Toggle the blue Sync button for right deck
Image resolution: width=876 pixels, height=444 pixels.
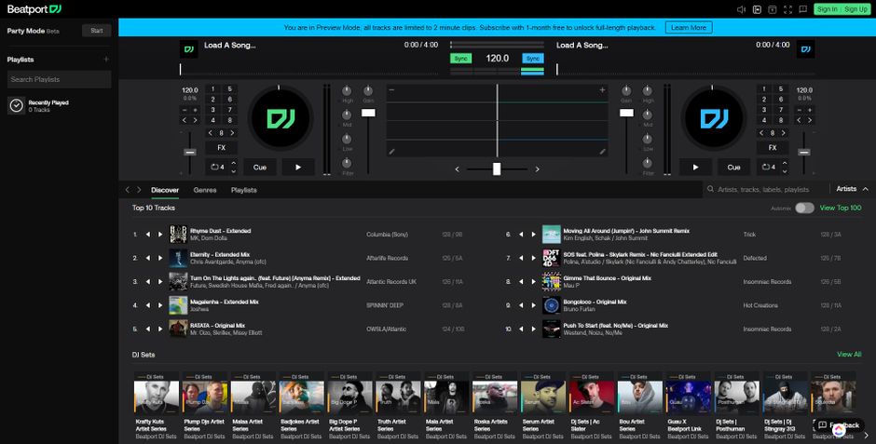click(533, 59)
